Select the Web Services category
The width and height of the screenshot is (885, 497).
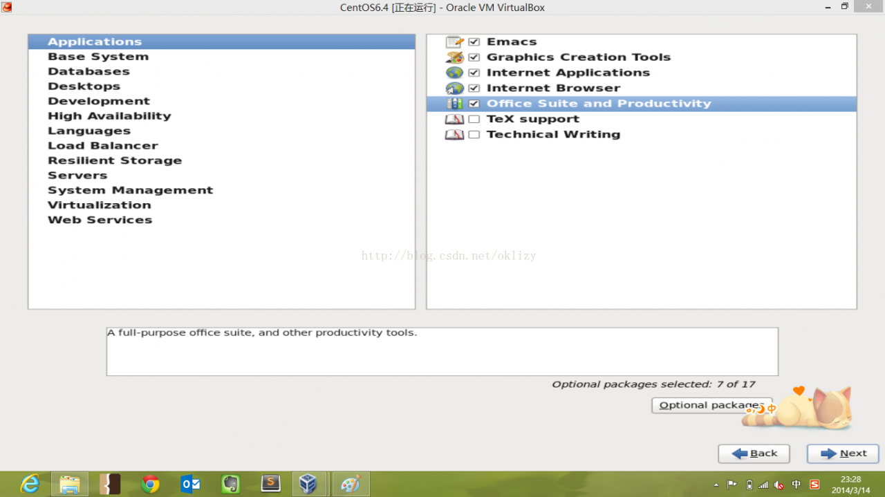(221, 221)
